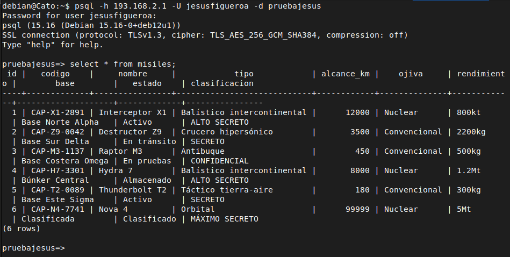Click the 'select * from misiles;' query text

[x=123, y=64]
